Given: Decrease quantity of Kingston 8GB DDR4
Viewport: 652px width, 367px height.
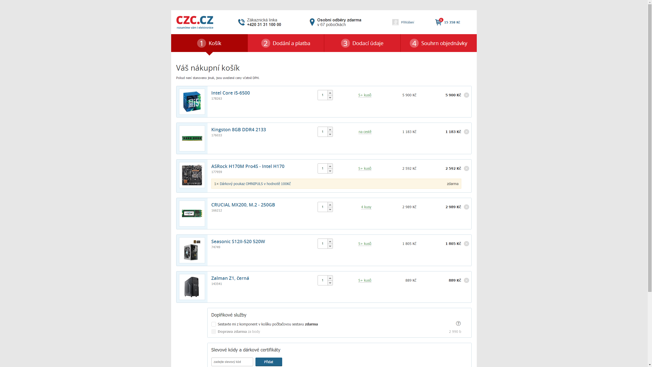Looking at the screenshot, I should click(330, 134).
